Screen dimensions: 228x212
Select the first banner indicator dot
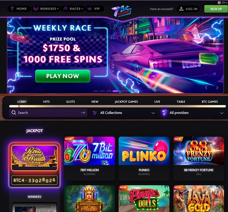tap(96, 91)
